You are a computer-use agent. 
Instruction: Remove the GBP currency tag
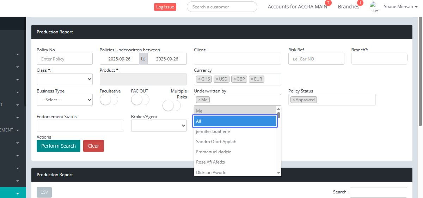(234, 79)
